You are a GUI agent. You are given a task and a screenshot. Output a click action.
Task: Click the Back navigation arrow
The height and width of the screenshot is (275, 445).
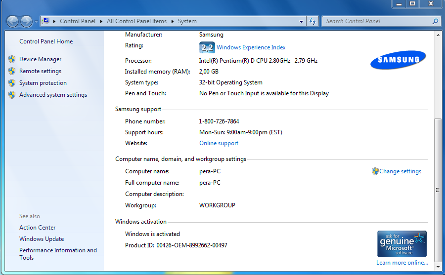(12, 21)
